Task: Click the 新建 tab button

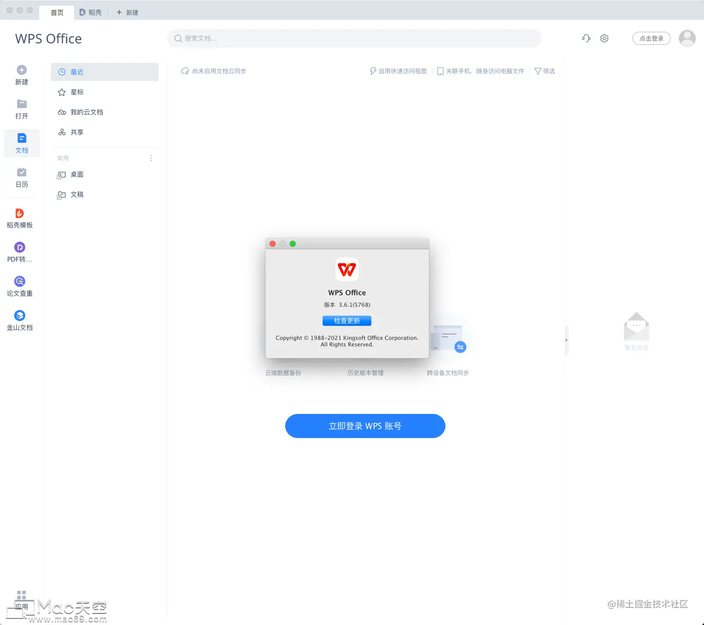Action: coord(127,13)
